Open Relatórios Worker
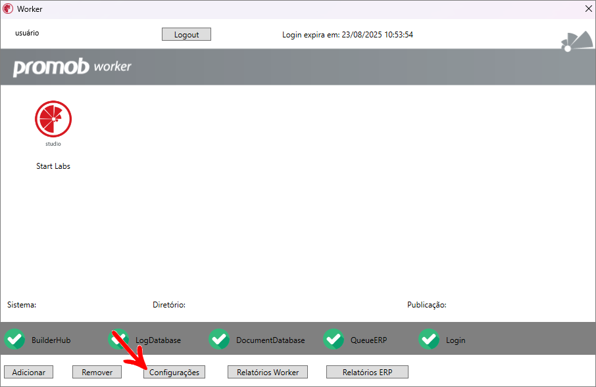 (x=268, y=372)
